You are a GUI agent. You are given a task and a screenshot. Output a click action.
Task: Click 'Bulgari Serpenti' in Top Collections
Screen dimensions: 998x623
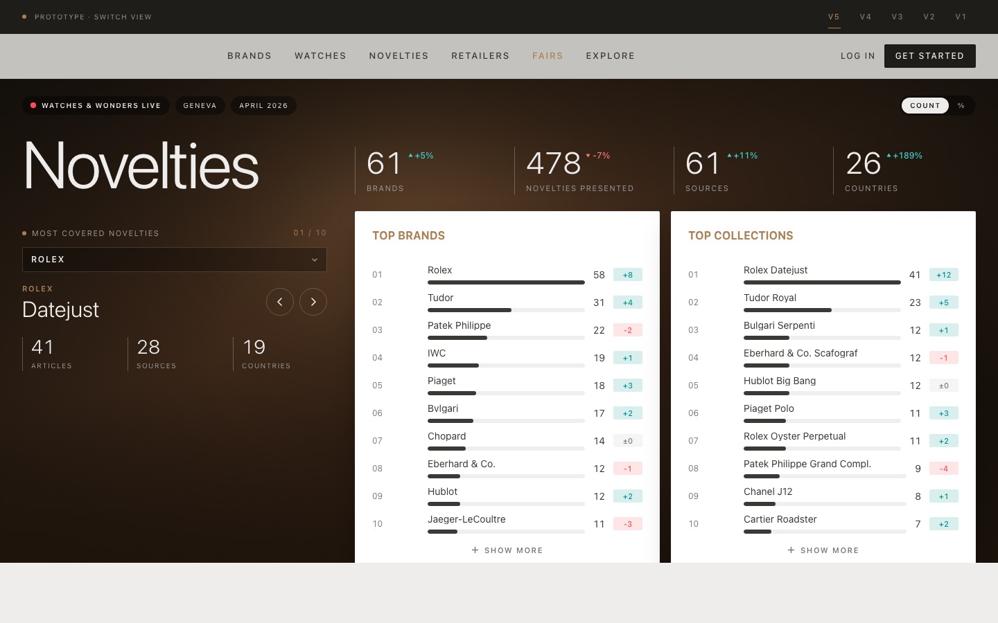click(779, 325)
